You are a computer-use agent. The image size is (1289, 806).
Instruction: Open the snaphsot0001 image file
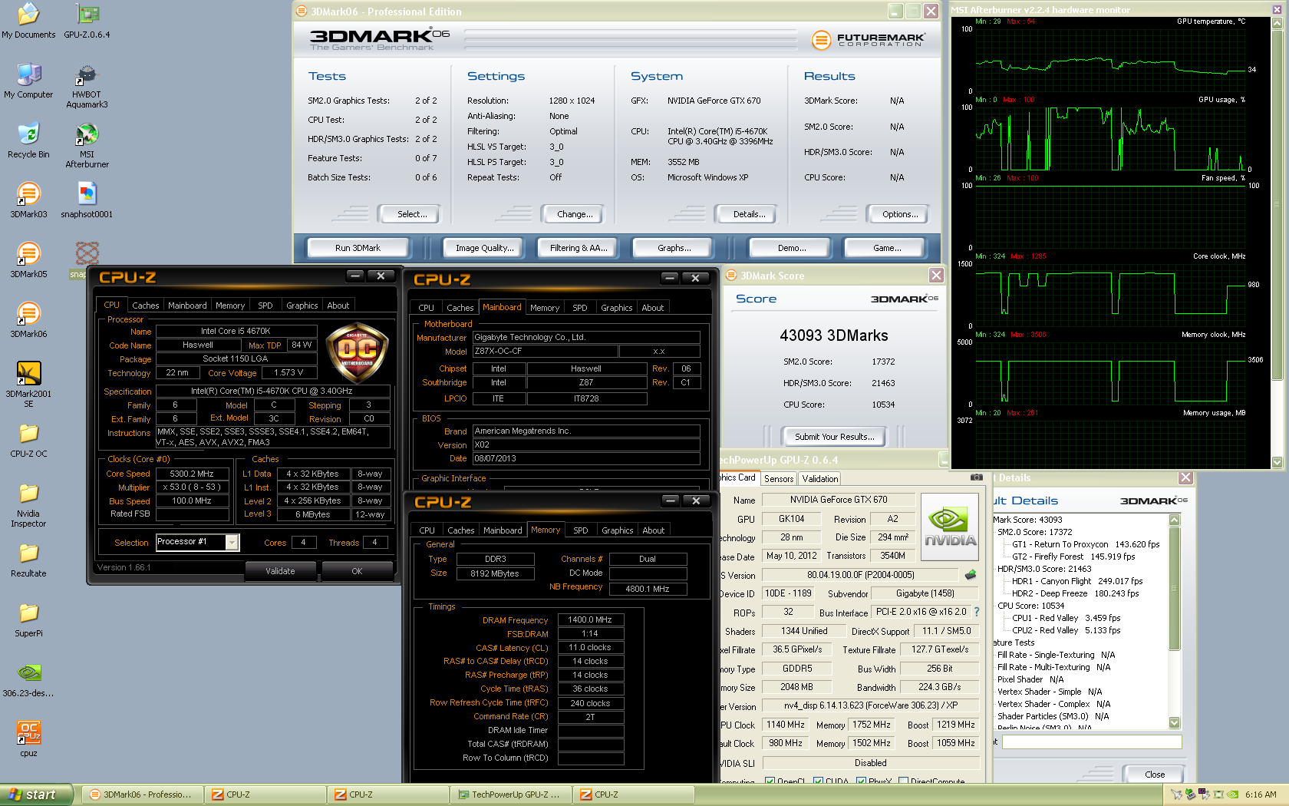pyautogui.click(x=87, y=200)
